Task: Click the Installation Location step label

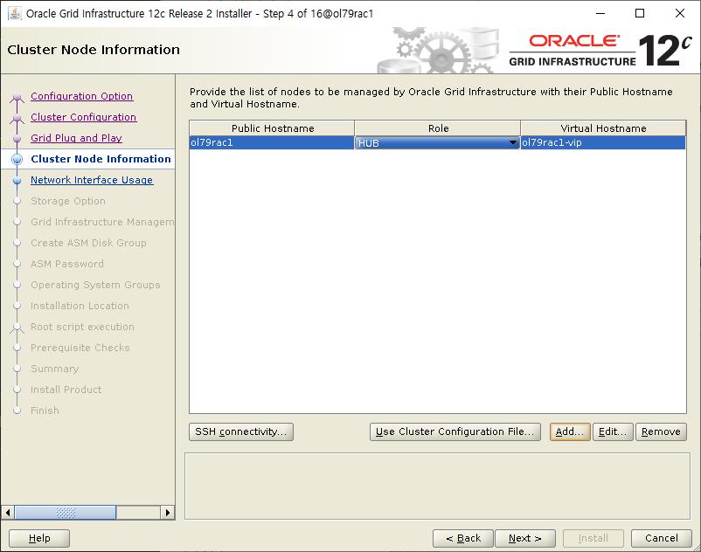Action: (x=80, y=306)
